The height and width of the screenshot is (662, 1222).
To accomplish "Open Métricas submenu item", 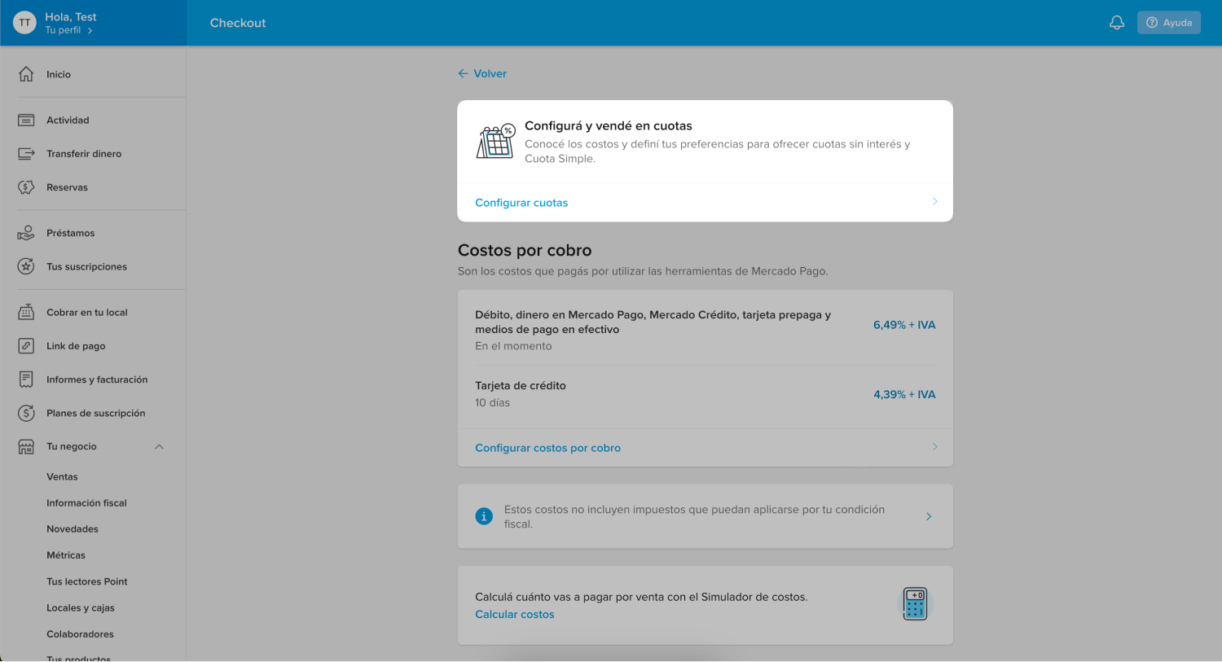I will 65,555.
